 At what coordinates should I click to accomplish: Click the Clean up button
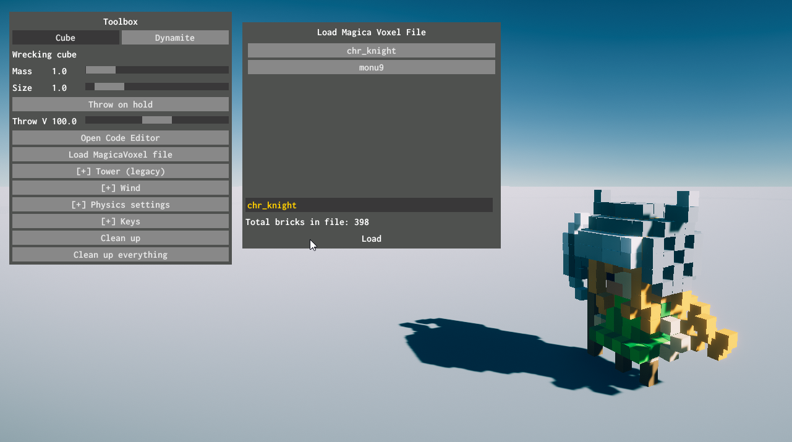click(121, 238)
